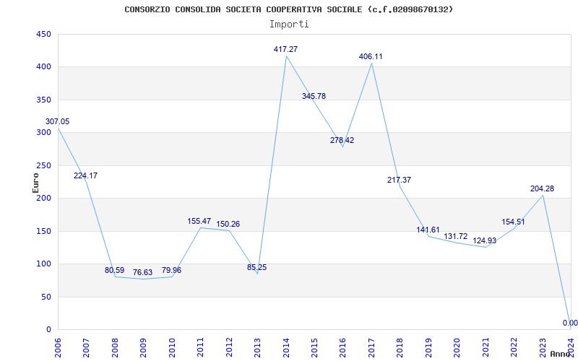Select the 307.05 data label
This screenshot has width=578, height=361.
(x=58, y=121)
